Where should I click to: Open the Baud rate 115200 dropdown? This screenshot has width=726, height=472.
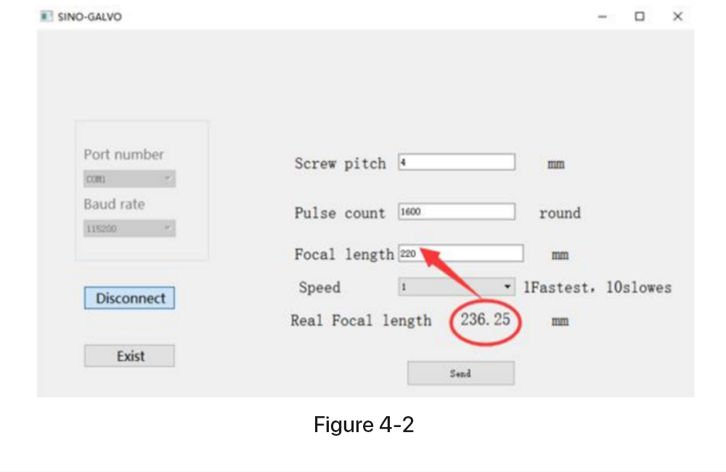pyautogui.click(x=129, y=228)
